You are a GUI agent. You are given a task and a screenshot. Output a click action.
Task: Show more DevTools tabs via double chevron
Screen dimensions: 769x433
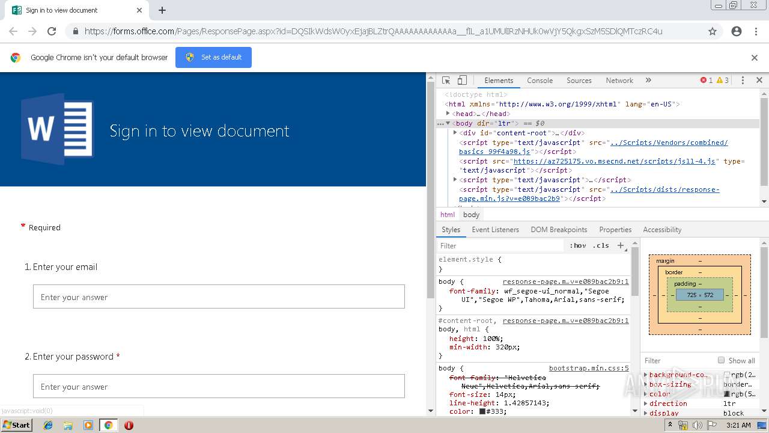648,80
